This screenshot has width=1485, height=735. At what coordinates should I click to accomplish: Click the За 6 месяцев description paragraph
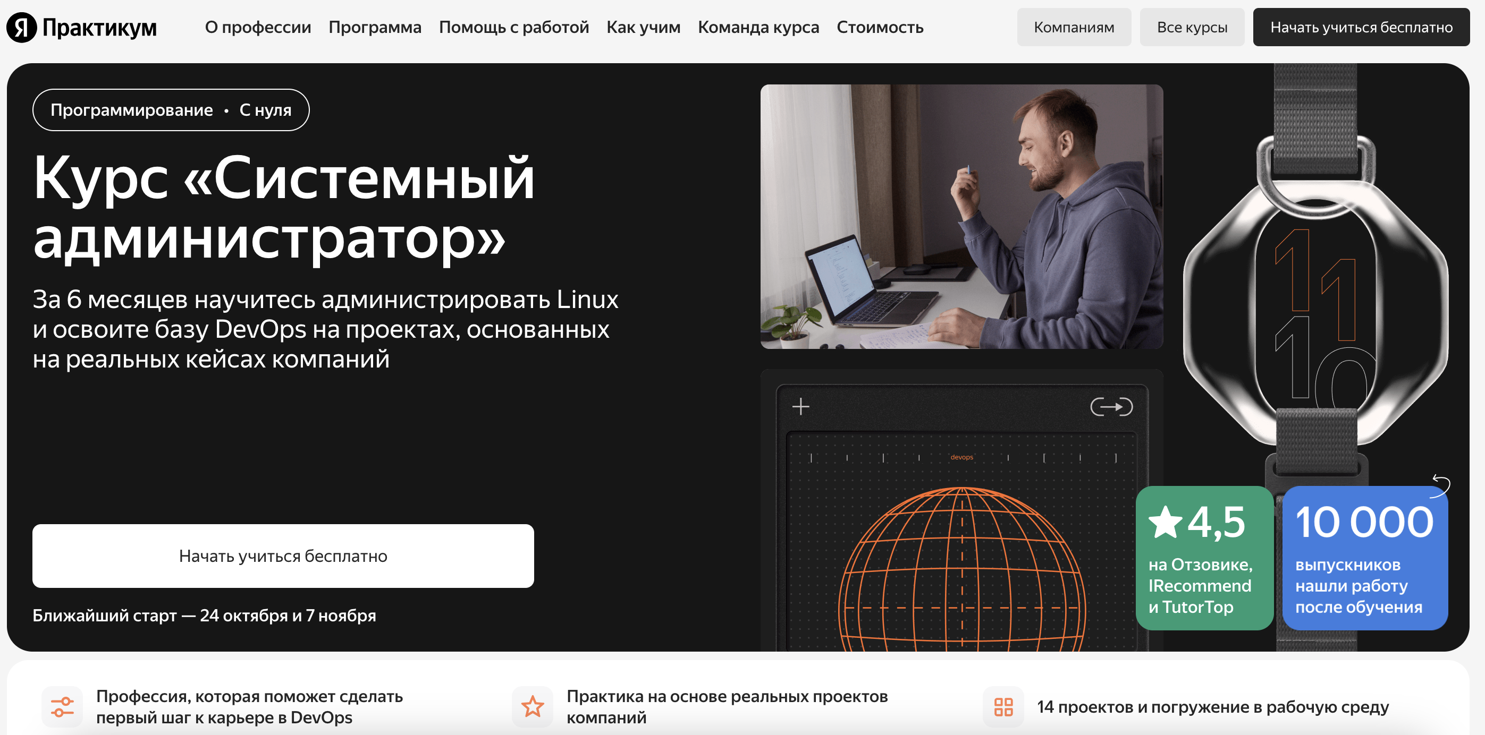tap(326, 329)
